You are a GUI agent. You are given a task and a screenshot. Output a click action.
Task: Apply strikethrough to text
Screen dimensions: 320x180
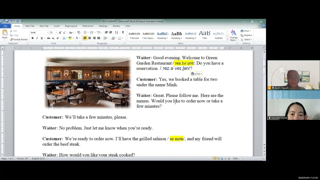pos(48,38)
